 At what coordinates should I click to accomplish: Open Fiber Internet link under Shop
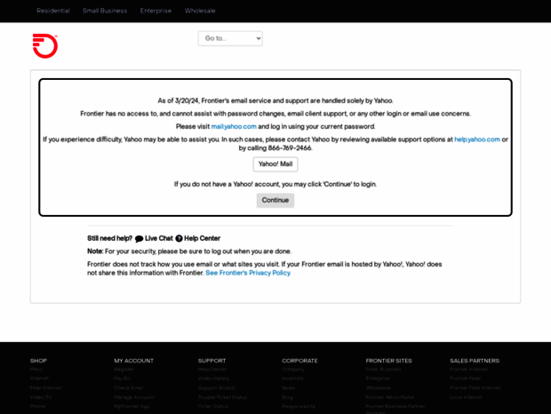pos(45,388)
